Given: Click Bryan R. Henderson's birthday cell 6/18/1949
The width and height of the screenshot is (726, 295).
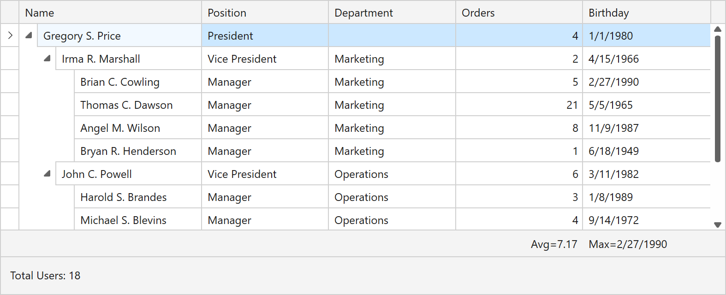Looking at the screenshot, I should pyautogui.click(x=613, y=151).
